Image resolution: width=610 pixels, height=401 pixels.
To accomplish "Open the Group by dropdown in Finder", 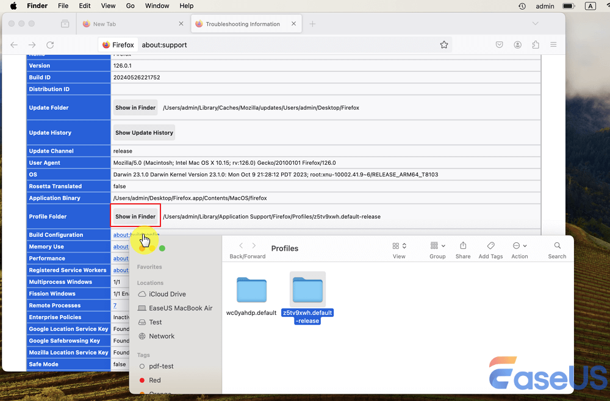I will [437, 246].
